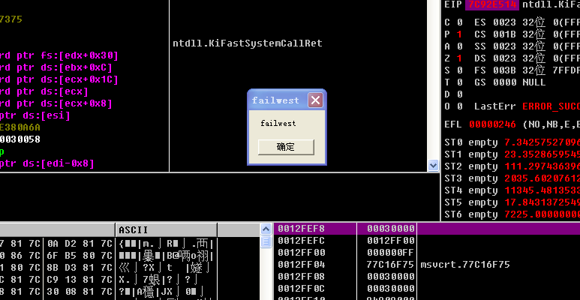The width and height of the screenshot is (580, 300).
Task: Click the ASCII column header in the dump
Action: click(x=134, y=229)
